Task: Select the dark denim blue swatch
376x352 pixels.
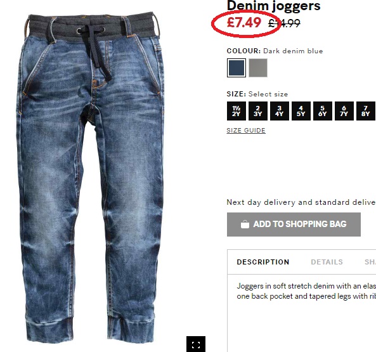Action: pos(237,68)
